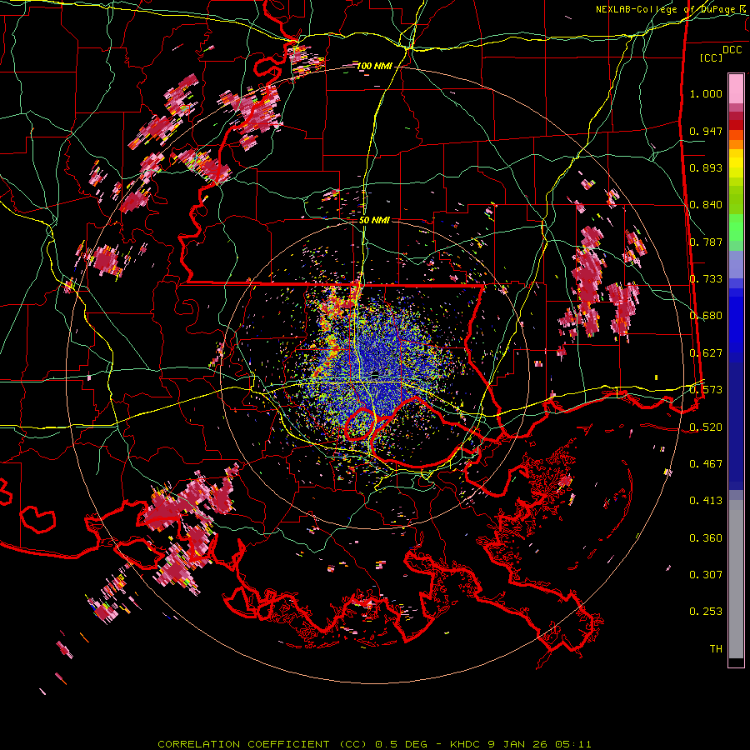Select the 0.787 legend value
Viewport: 750px width, 750px height.
coord(706,242)
